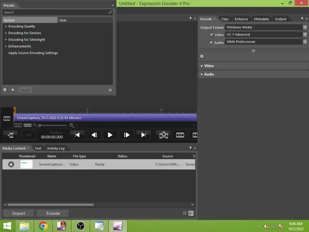Close the Presets panel
The width and height of the screenshot is (309, 232).
[x=113, y=5]
